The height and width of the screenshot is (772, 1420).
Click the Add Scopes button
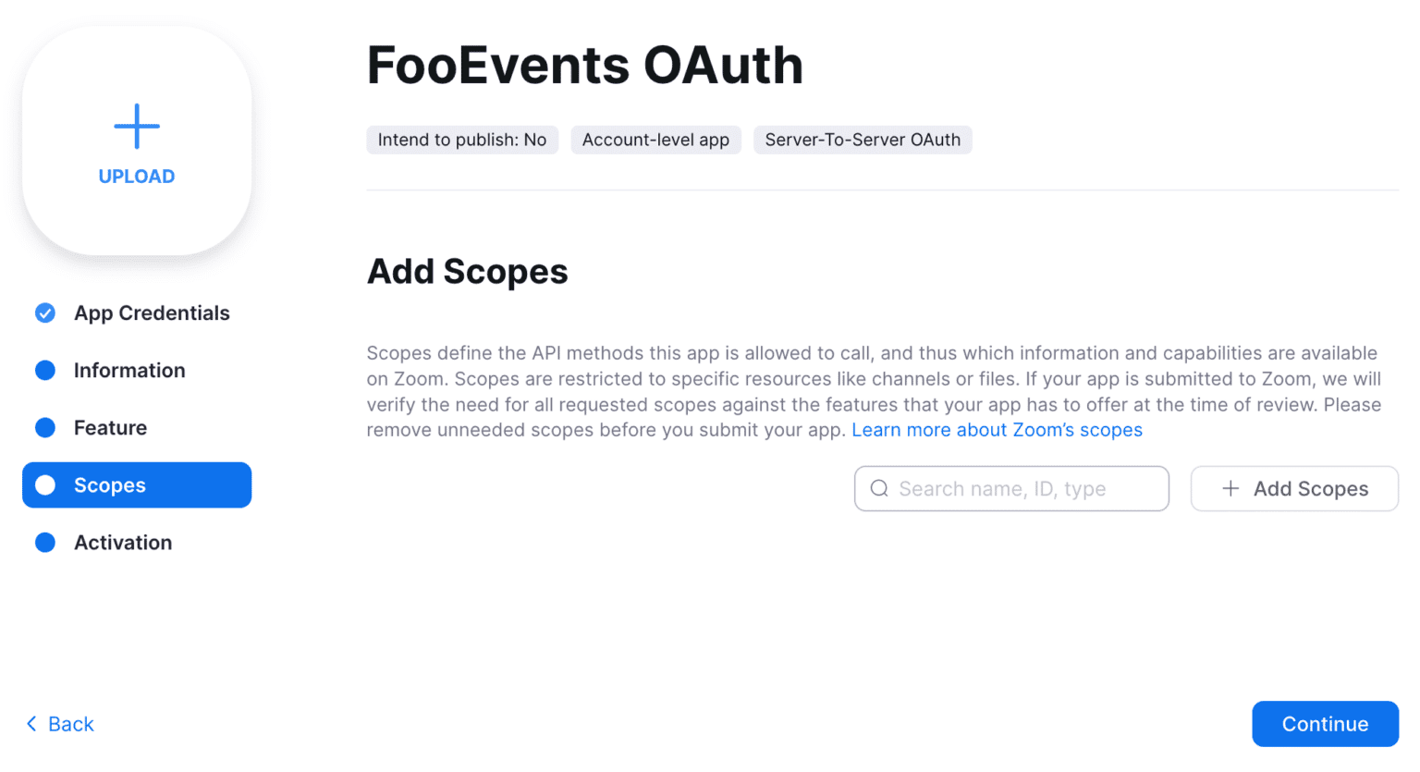click(x=1293, y=488)
